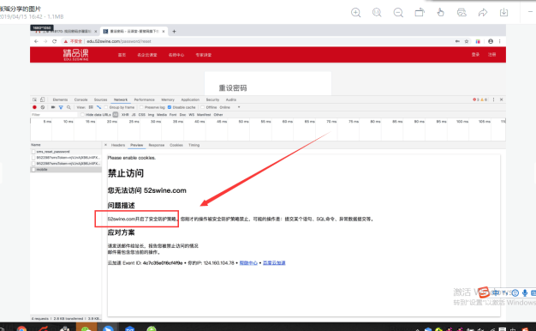Switch to large request rows view
536x331 pixels.
[91, 107]
